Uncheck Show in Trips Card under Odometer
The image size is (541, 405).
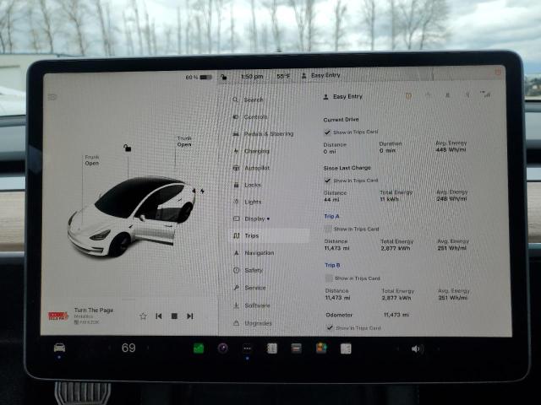coord(330,327)
